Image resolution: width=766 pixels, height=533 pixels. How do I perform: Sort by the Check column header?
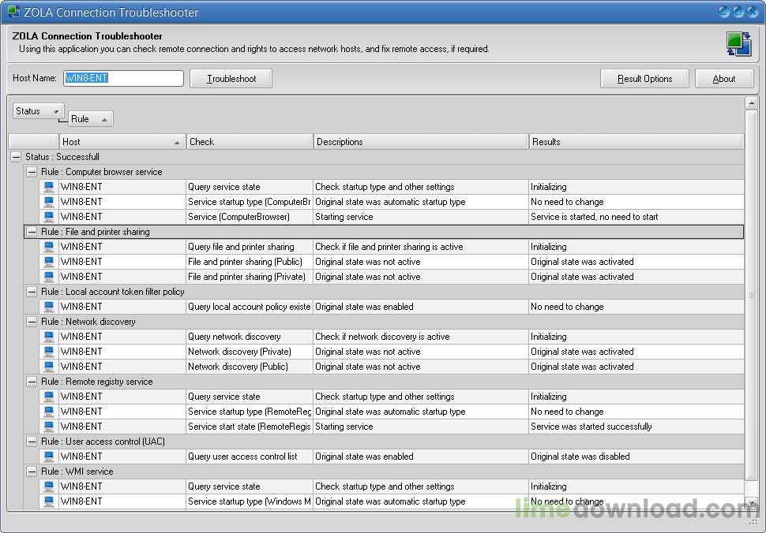pyautogui.click(x=249, y=141)
